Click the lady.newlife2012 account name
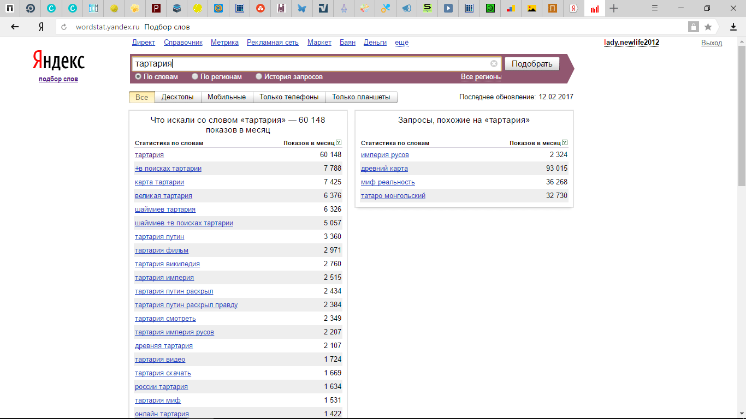746x419 pixels. (x=631, y=43)
